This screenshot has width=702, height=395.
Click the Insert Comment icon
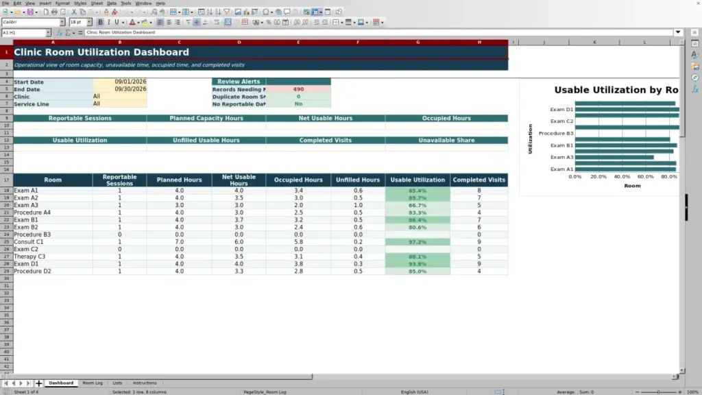287,12
